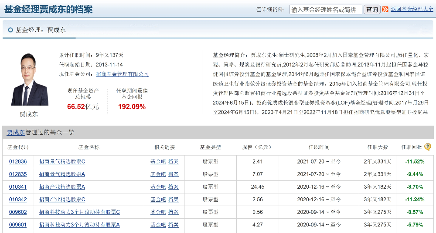
Task: Open 档案 for fund 012836
Action: [x=173, y=161]
